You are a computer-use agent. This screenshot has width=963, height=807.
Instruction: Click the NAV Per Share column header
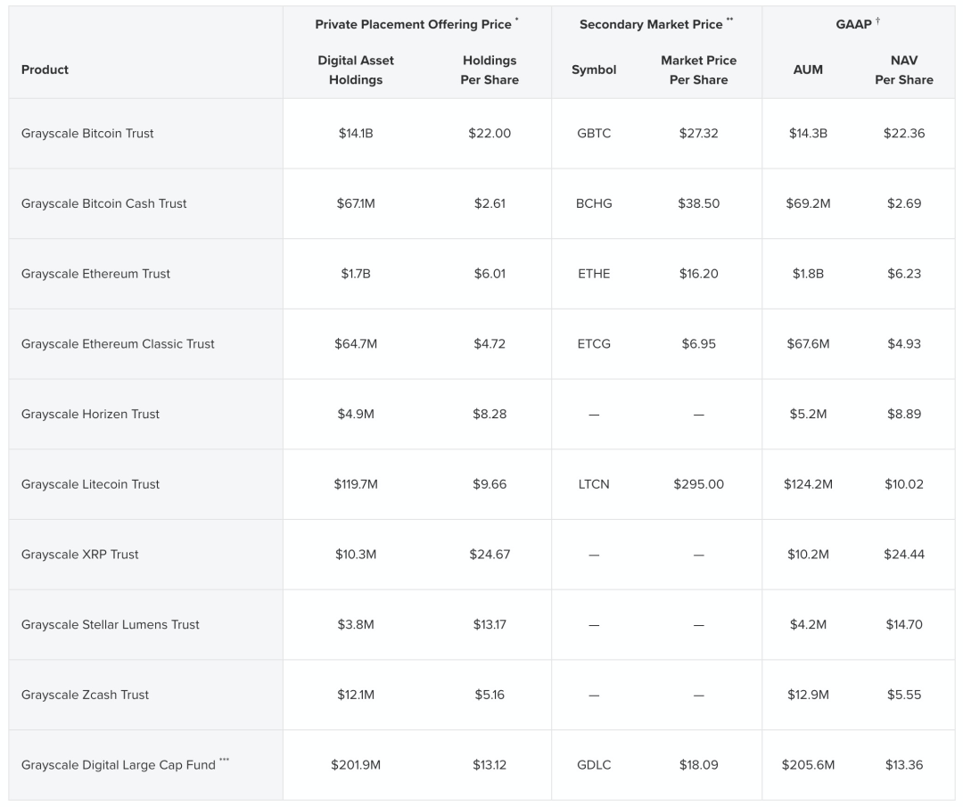tap(903, 70)
